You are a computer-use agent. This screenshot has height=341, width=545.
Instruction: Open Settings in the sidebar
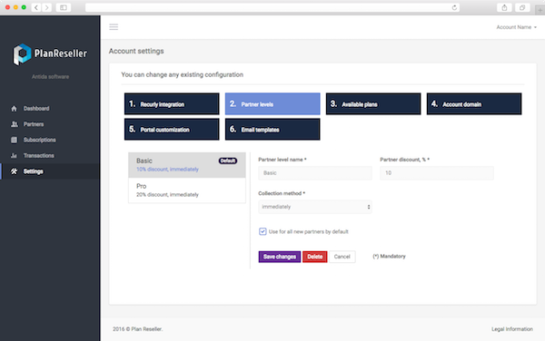(50, 171)
